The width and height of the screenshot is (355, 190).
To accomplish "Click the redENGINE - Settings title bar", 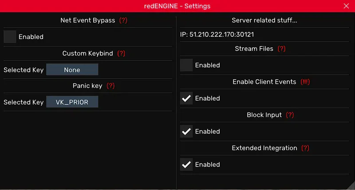I will click(177, 6).
